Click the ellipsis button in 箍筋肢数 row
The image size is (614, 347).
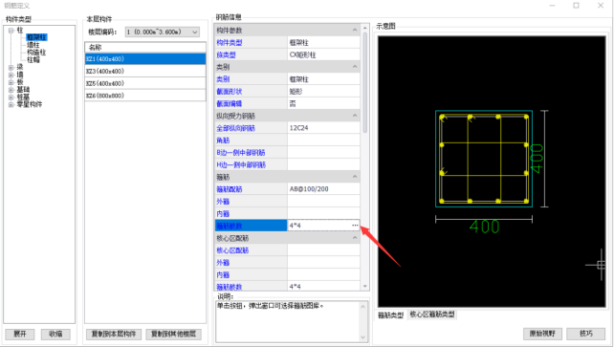point(355,226)
